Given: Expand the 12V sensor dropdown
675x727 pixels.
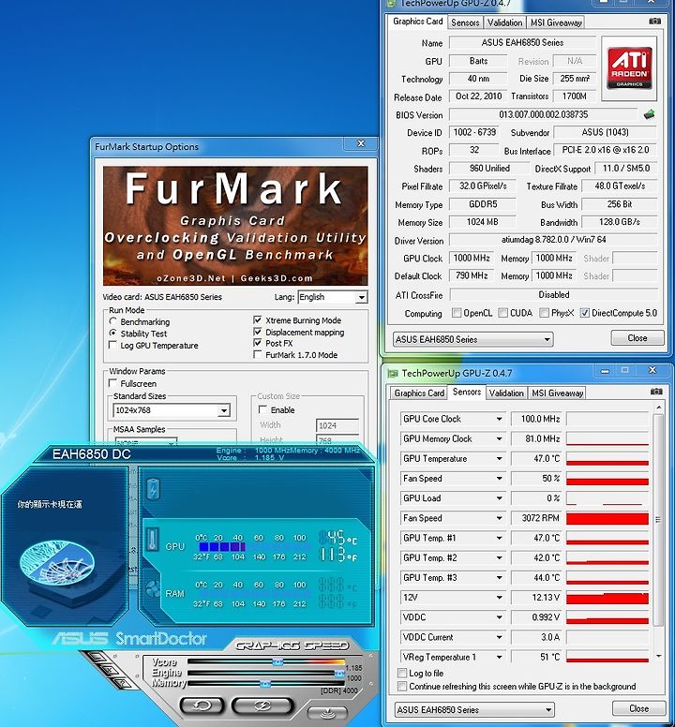Looking at the screenshot, I should point(499,598).
